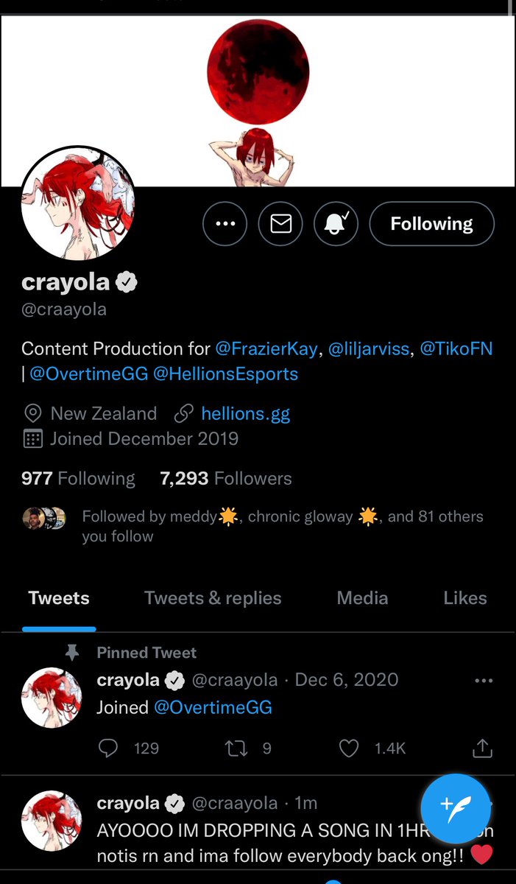Screen dimensions: 516x884
Task: Like the pinned tweet with heart icon
Action: click(x=348, y=748)
